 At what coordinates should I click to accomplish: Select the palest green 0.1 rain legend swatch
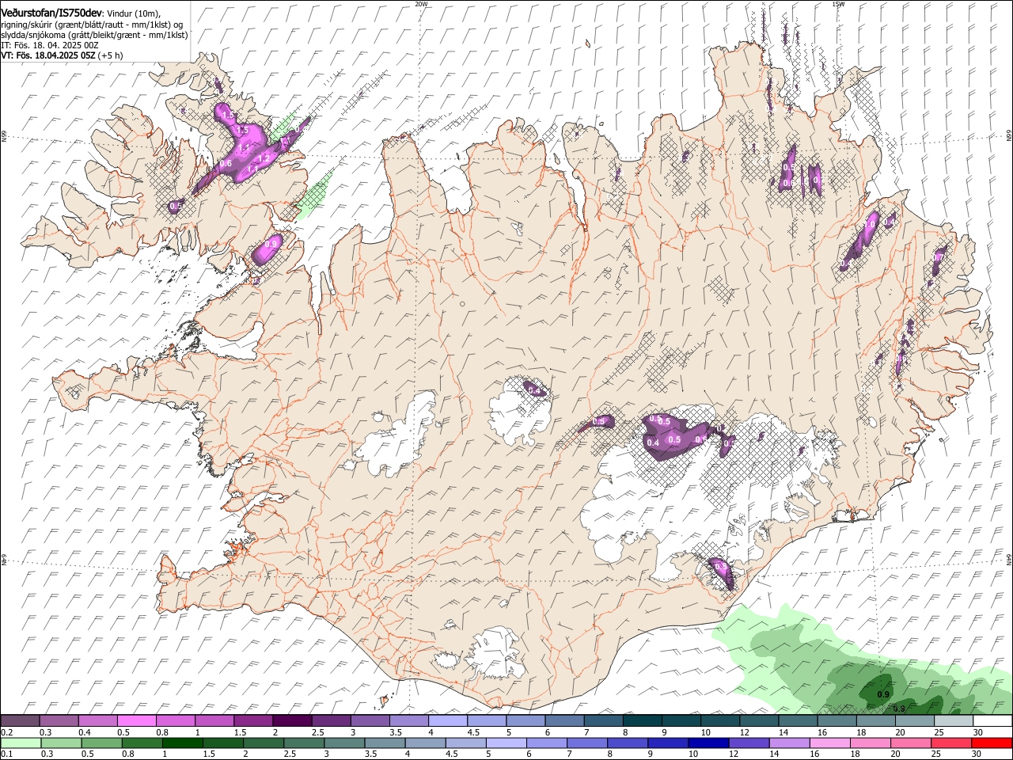pos(21,743)
